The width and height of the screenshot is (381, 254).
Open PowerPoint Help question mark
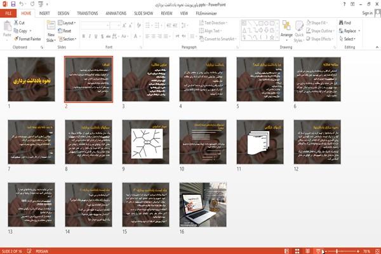[x=344, y=4]
